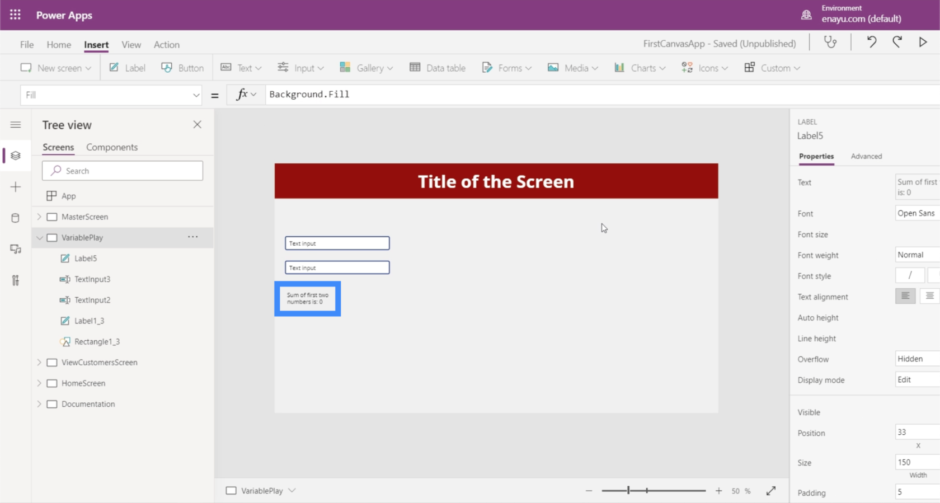
Task: Switch to the View tab
Action: point(131,45)
